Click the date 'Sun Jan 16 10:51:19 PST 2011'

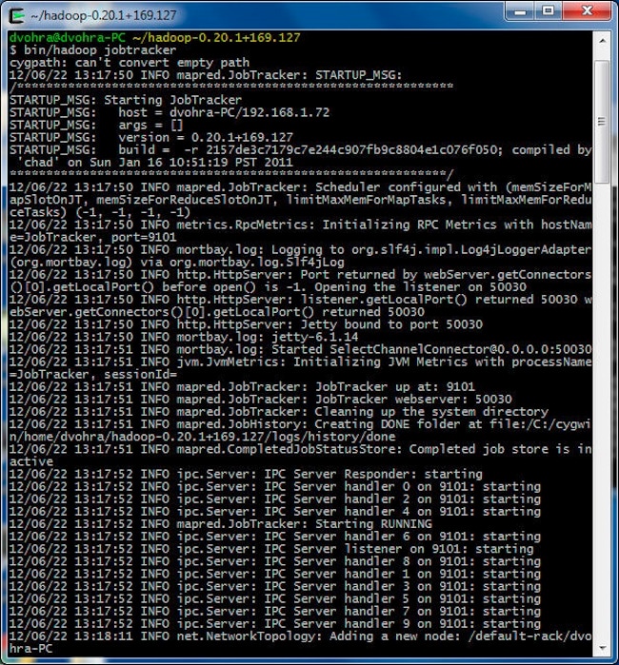(x=191, y=163)
